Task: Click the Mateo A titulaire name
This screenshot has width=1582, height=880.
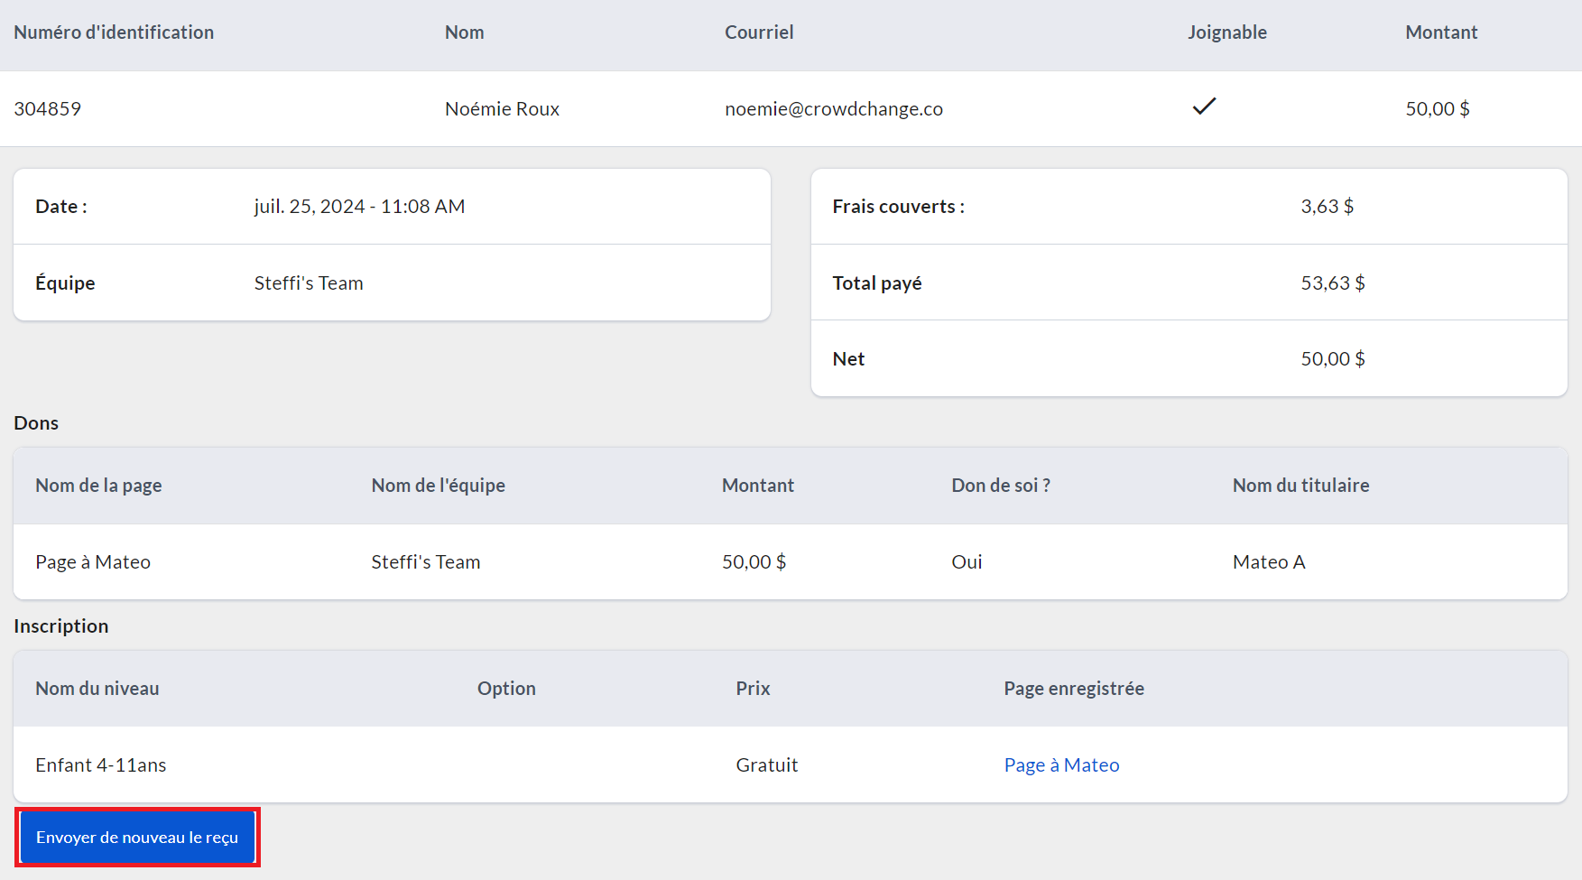Action: point(1269,562)
